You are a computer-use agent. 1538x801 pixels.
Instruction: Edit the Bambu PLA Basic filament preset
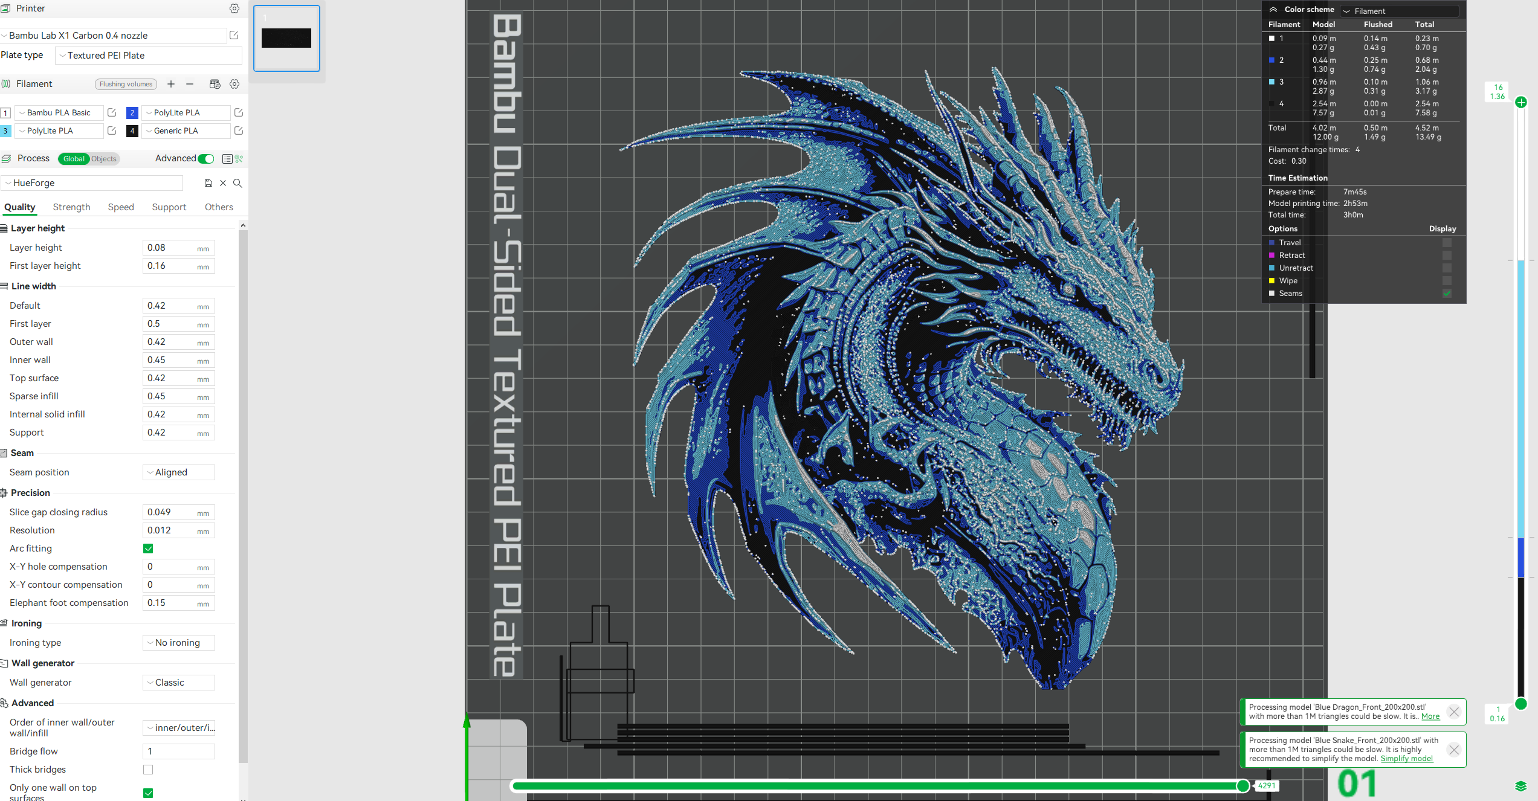point(111,112)
